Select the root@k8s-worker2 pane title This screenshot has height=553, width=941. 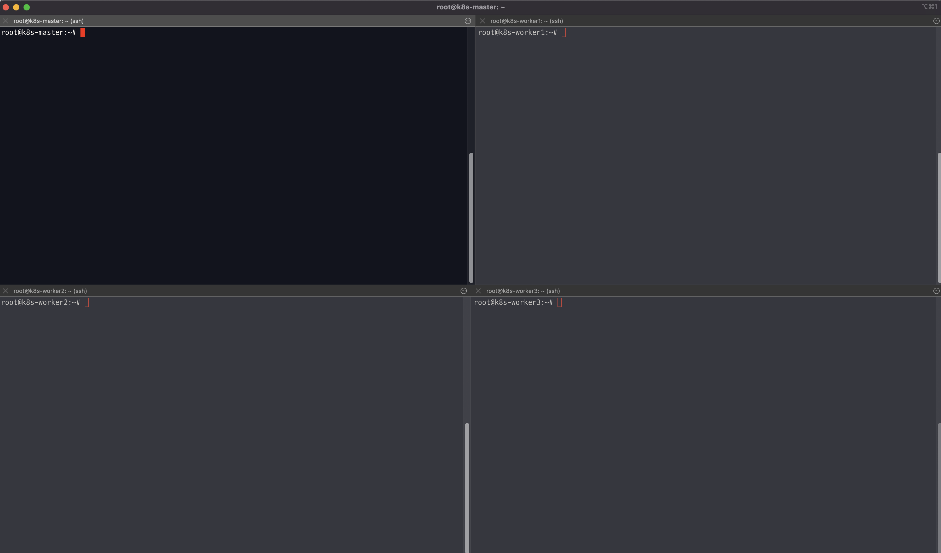coord(50,291)
